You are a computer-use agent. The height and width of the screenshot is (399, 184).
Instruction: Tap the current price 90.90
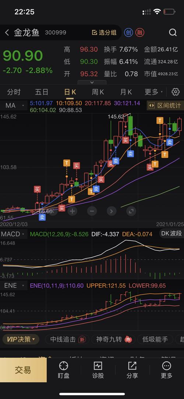(x=23, y=56)
